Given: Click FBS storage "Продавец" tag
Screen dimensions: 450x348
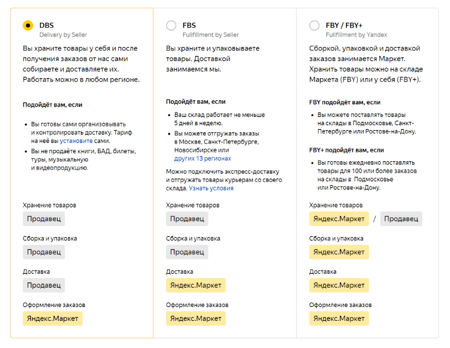Looking at the screenshot, I should pos(187,219).
